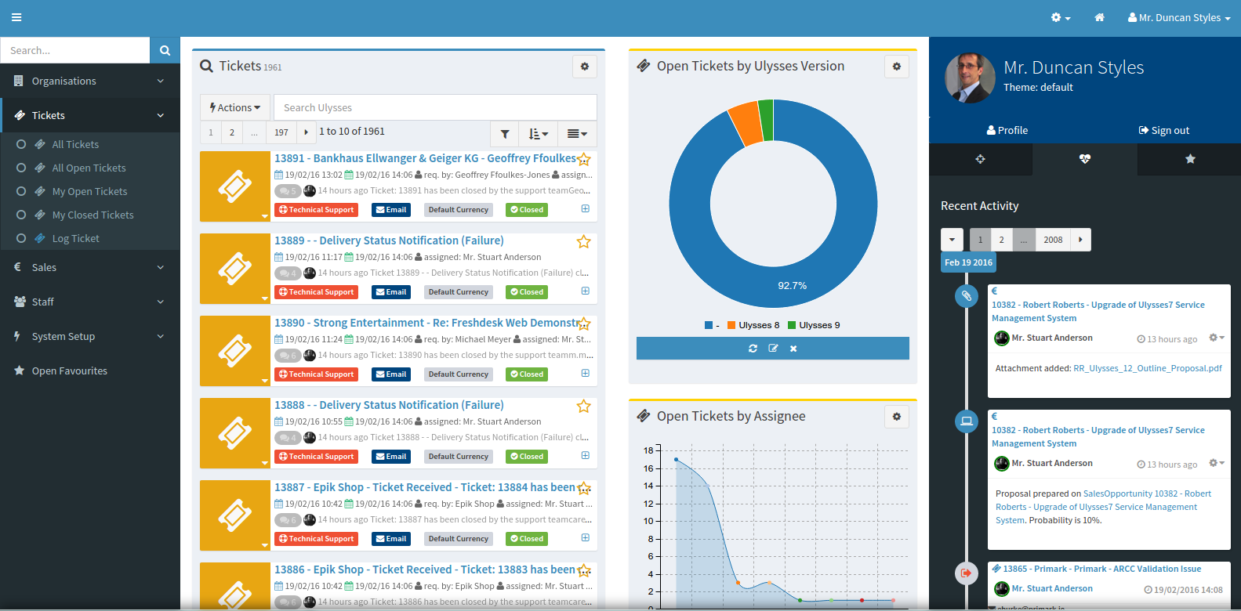Switch to the star favourites tab
Screen dimensions: 1241x611
[x=1190, y=159]
